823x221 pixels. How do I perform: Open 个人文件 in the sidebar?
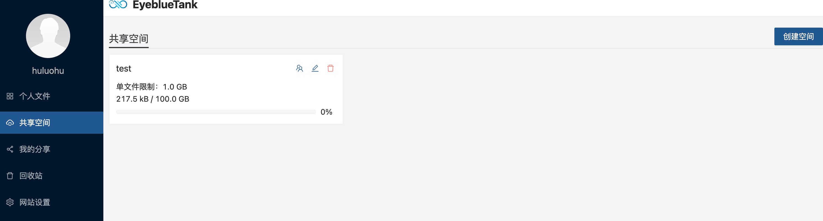[x=52, y=96]
